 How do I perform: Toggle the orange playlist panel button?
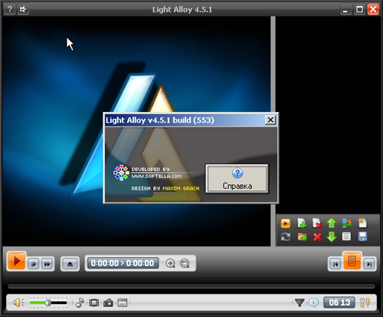[x=352, y=261]
